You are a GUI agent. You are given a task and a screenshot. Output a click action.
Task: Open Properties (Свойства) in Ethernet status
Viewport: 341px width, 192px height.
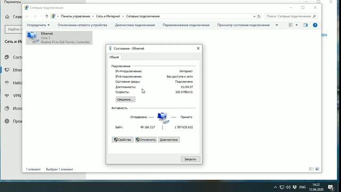tap(123, 140)
